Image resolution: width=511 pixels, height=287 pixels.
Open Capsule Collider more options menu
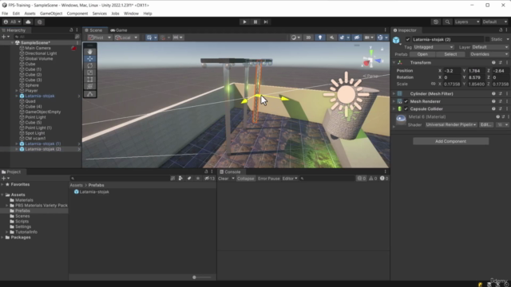pos(507,108)
